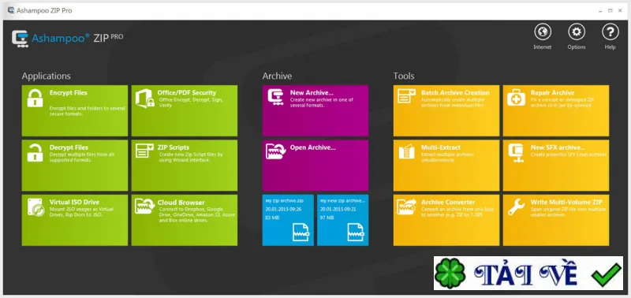Click the 'Options' label
This screenshot has height=298, width=631.
pos(577,47)
